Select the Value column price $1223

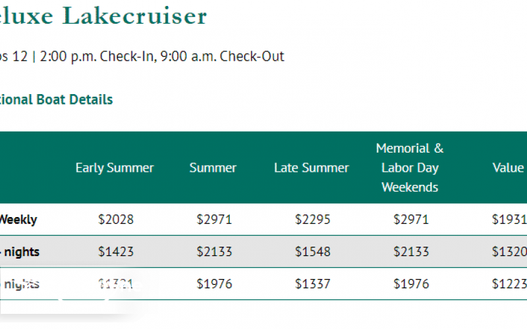(509, 284)
